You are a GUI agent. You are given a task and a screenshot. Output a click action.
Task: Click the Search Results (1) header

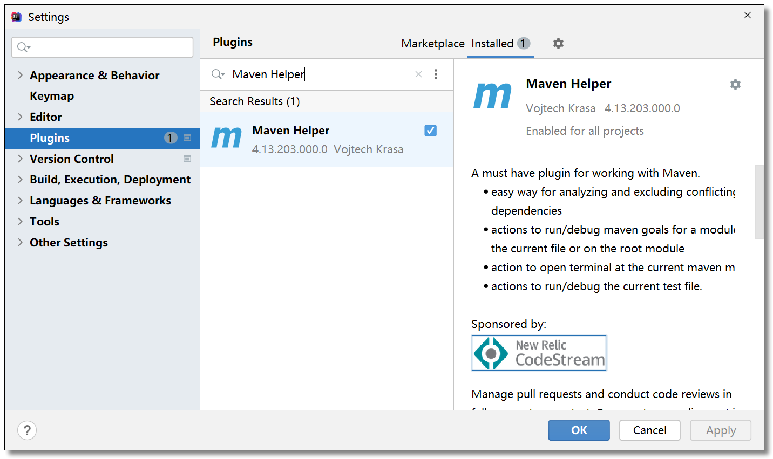(x=255, y=101)
